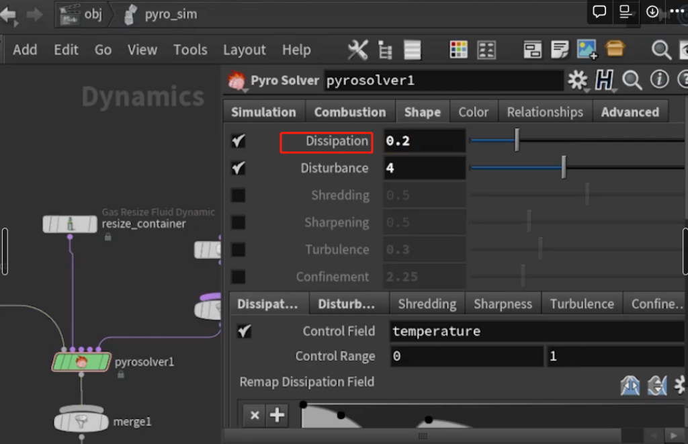This screenshot has height=444, width=688.
Task: Click the ramp complement icon with arrow
Action: point(657,386)
